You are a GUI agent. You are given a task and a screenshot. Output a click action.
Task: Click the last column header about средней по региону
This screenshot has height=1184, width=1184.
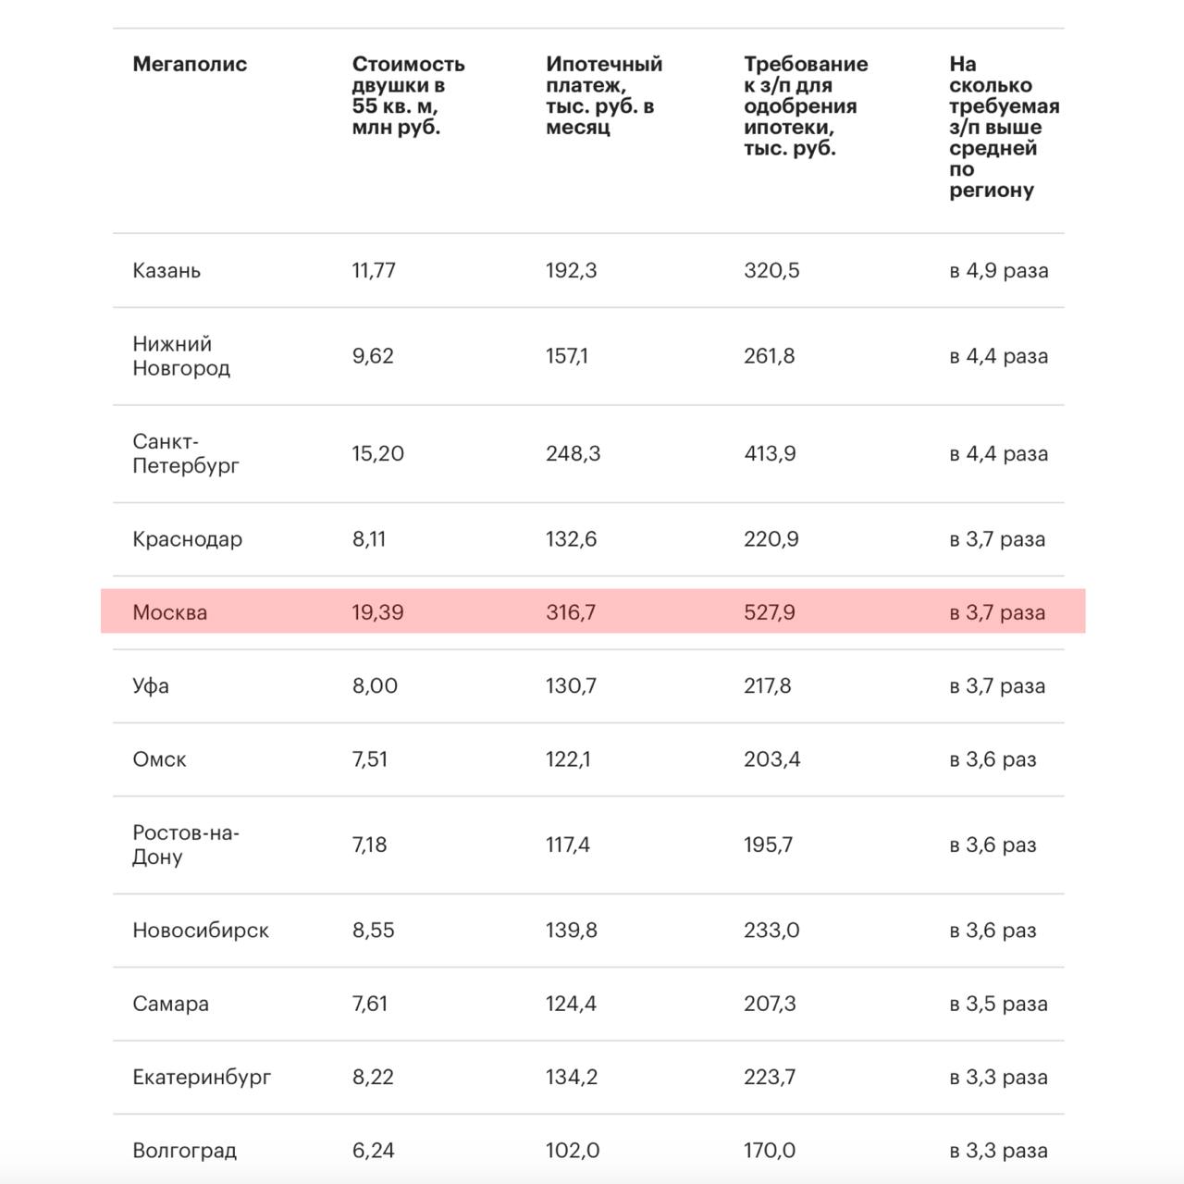click(x=1004, y=127)
